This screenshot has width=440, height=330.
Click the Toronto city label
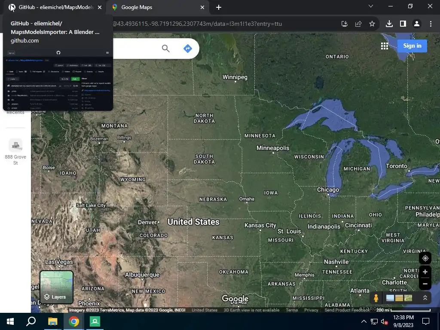[x=396, y=166]
